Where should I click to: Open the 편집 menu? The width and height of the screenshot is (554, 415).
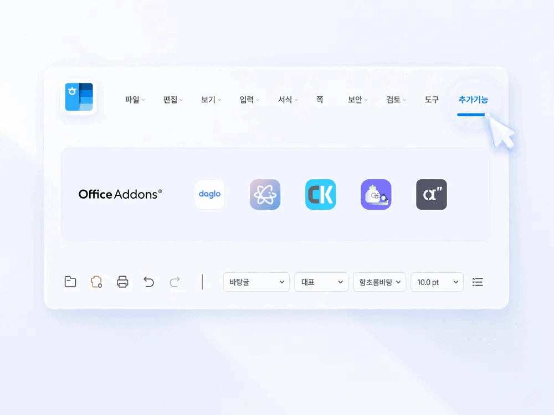pyautogui.click(x=173, y=100)
